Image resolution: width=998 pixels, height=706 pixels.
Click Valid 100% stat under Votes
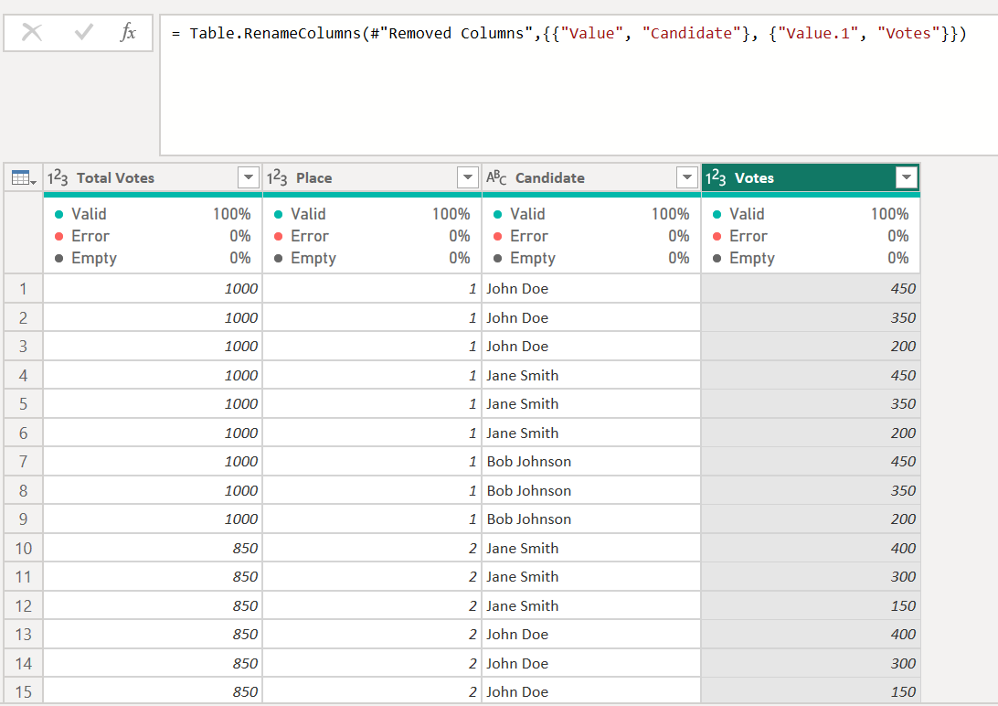811,214
